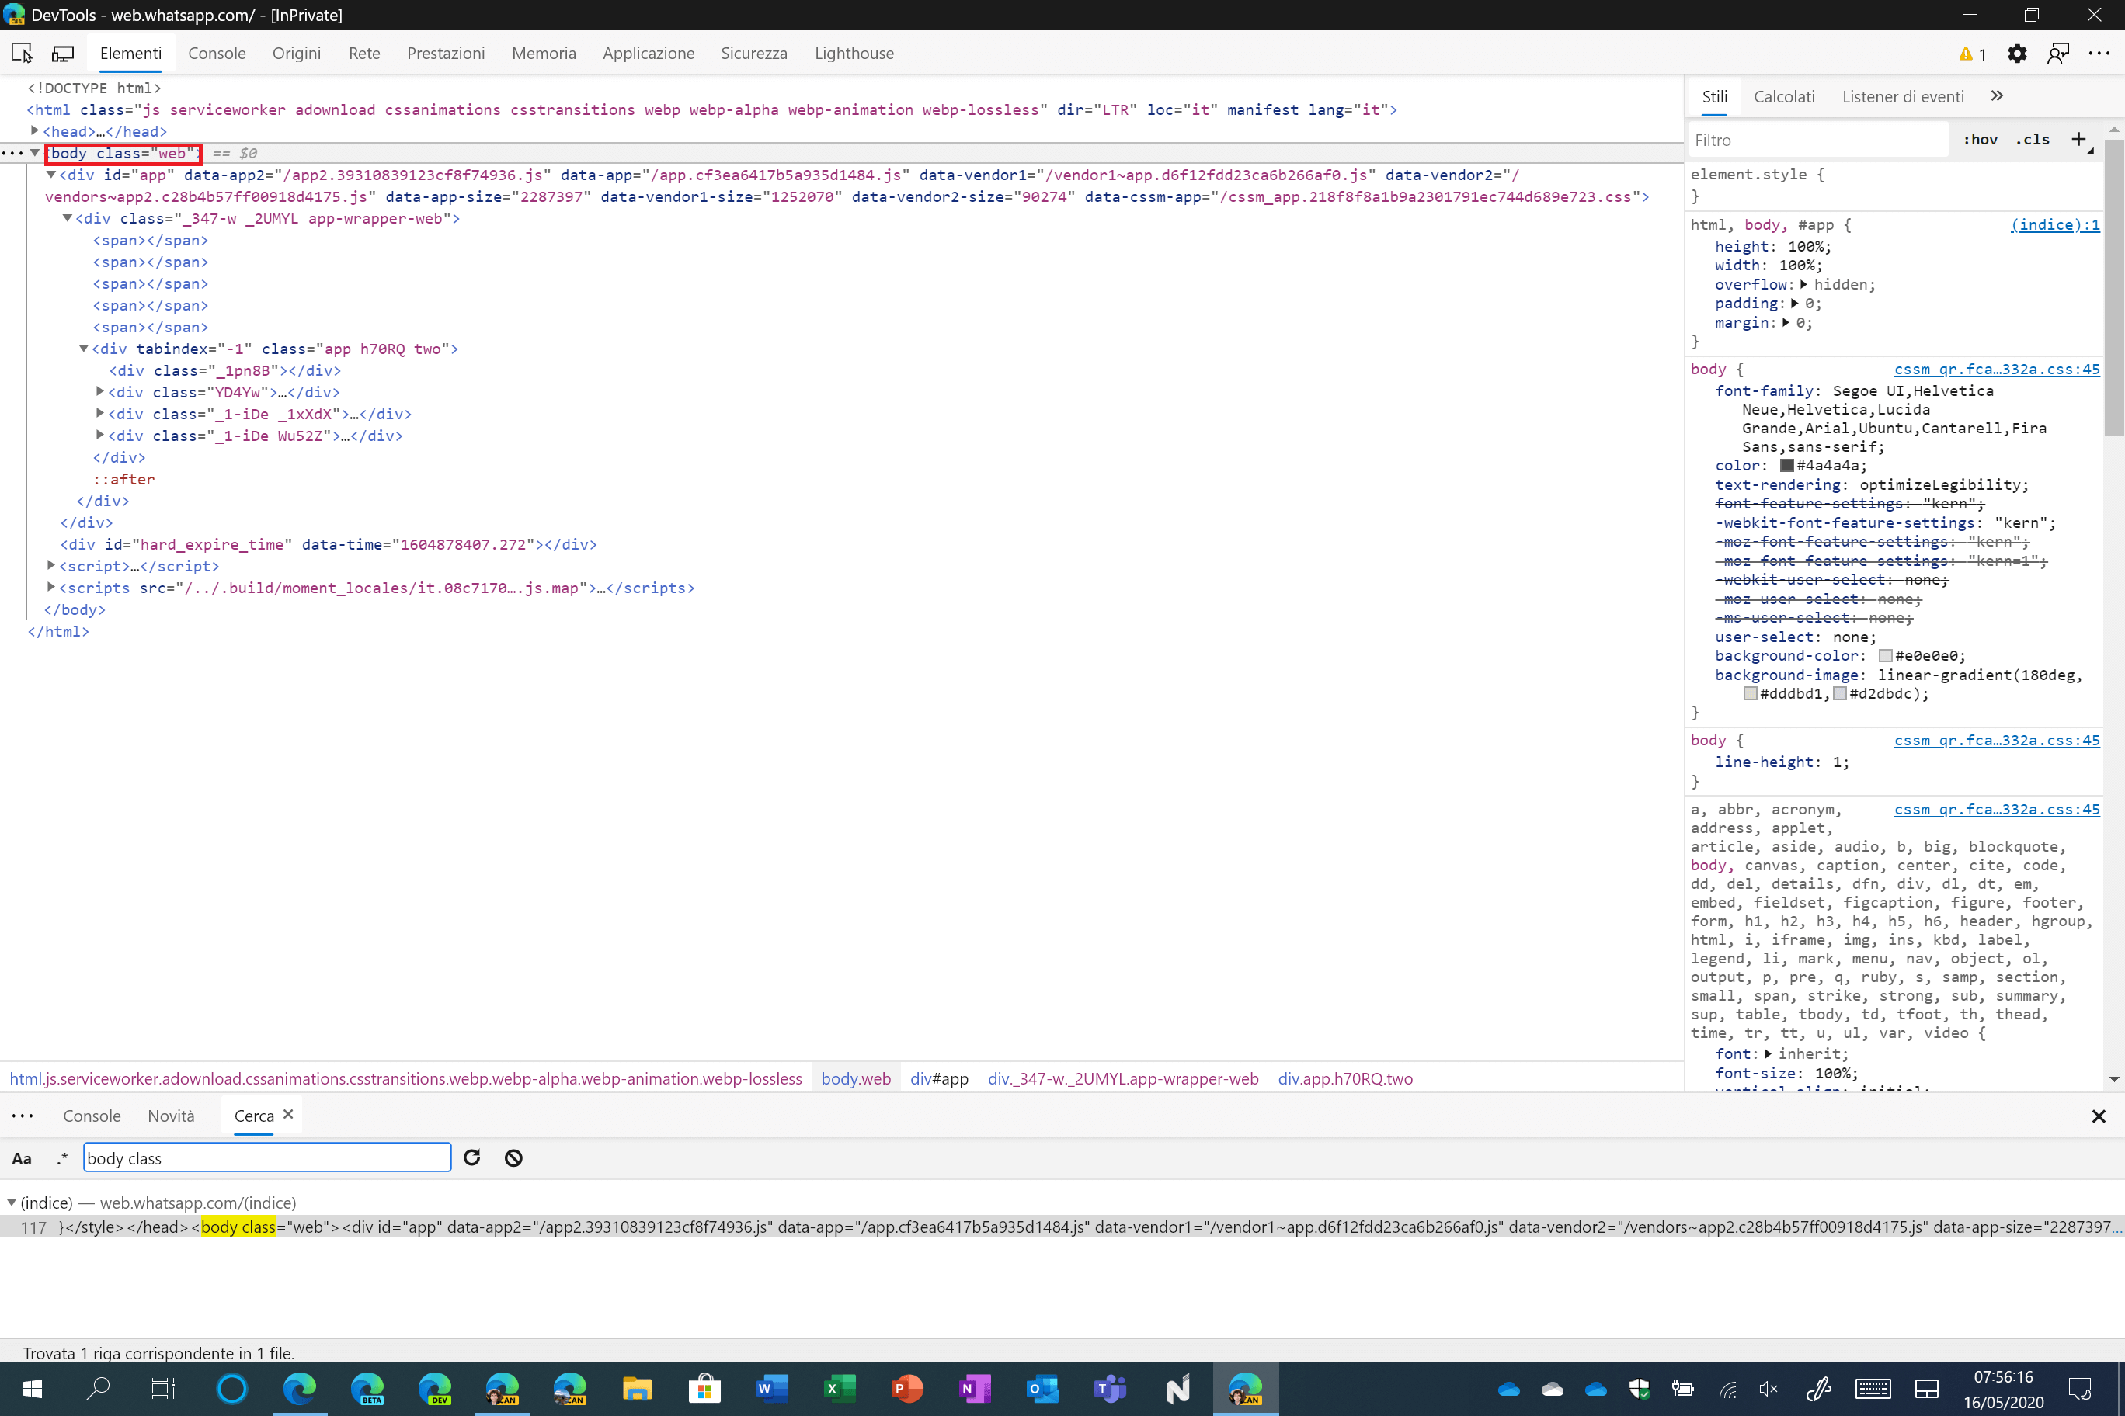Screen dimensions: 2125x1416
Task: Expand the head element node
Action: (35, 131)
